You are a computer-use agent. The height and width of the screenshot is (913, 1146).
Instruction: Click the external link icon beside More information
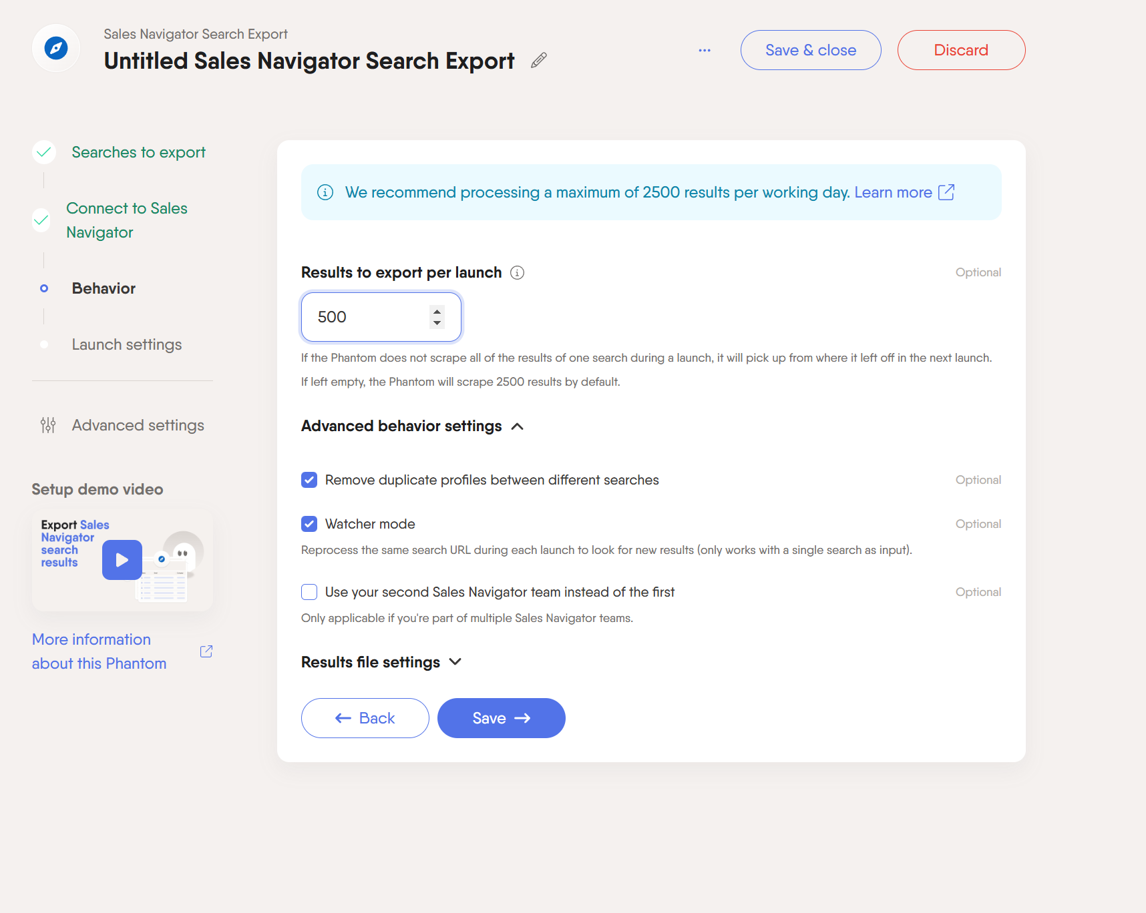pyautogui.click(x=206, y=651)
